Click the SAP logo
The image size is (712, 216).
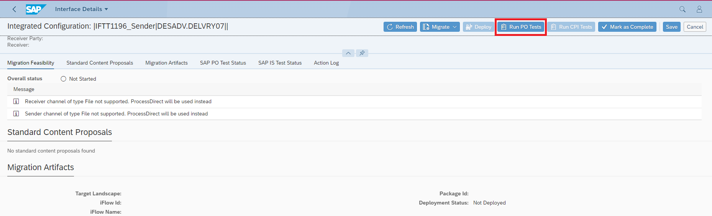point(36,9)
